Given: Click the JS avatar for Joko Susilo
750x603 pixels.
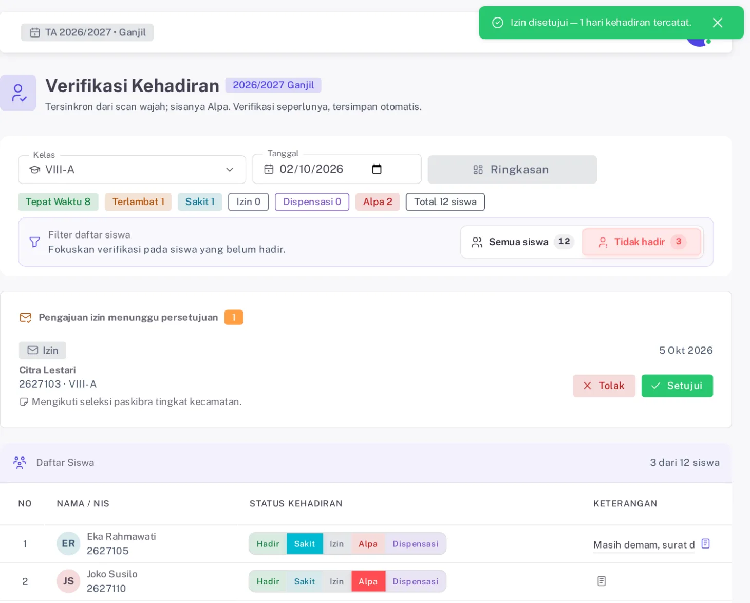Looking at the screenshot, I should click(x=68, y=581).
